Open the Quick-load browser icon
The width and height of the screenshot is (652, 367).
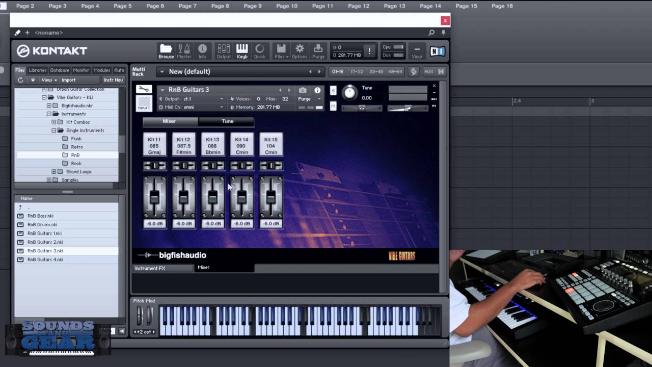[x=260, y=51]
